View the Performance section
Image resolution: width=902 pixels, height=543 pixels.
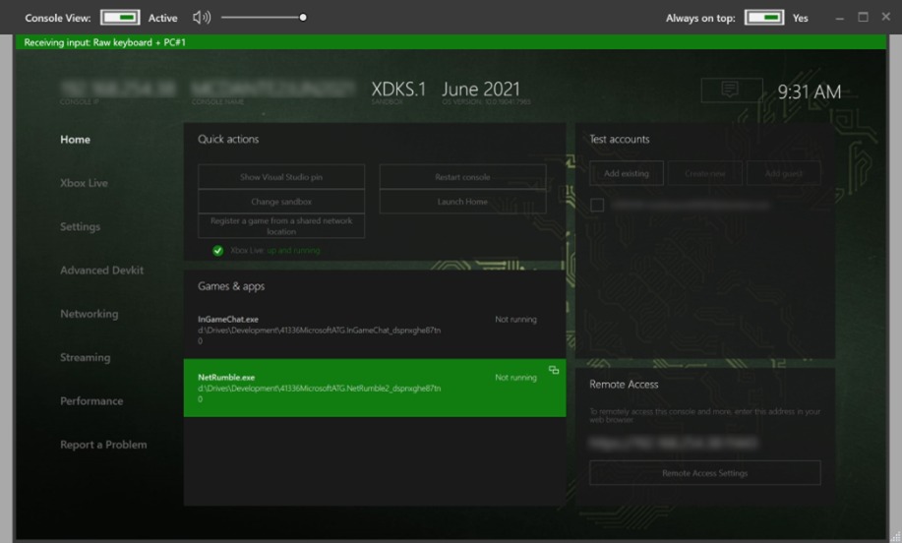pyautogui.click(x=91, y=401)
